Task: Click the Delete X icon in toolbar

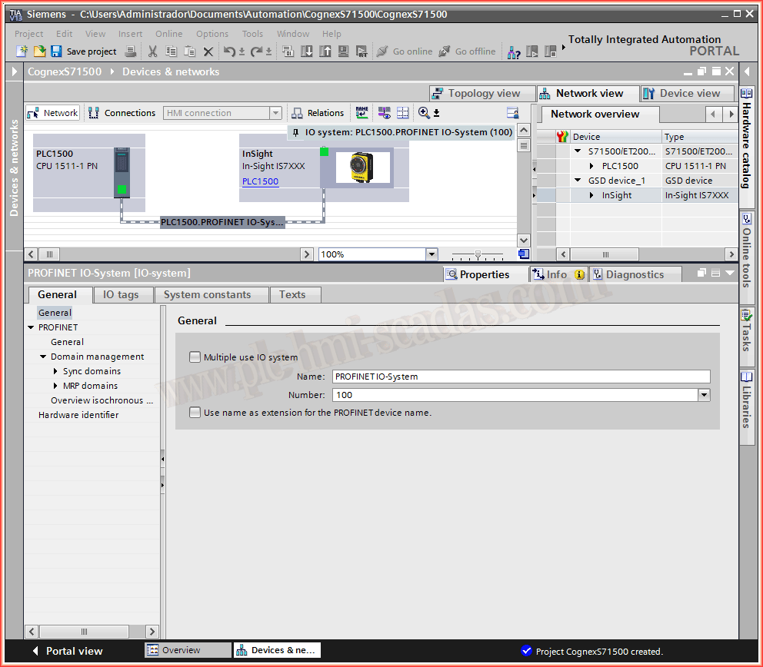Action: point(208,51)
